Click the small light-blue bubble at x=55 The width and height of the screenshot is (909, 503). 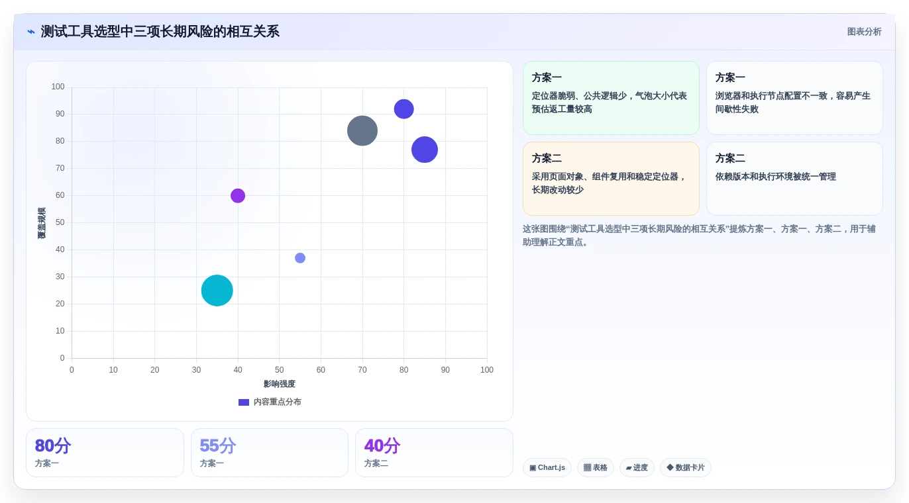tap(300, 258)
